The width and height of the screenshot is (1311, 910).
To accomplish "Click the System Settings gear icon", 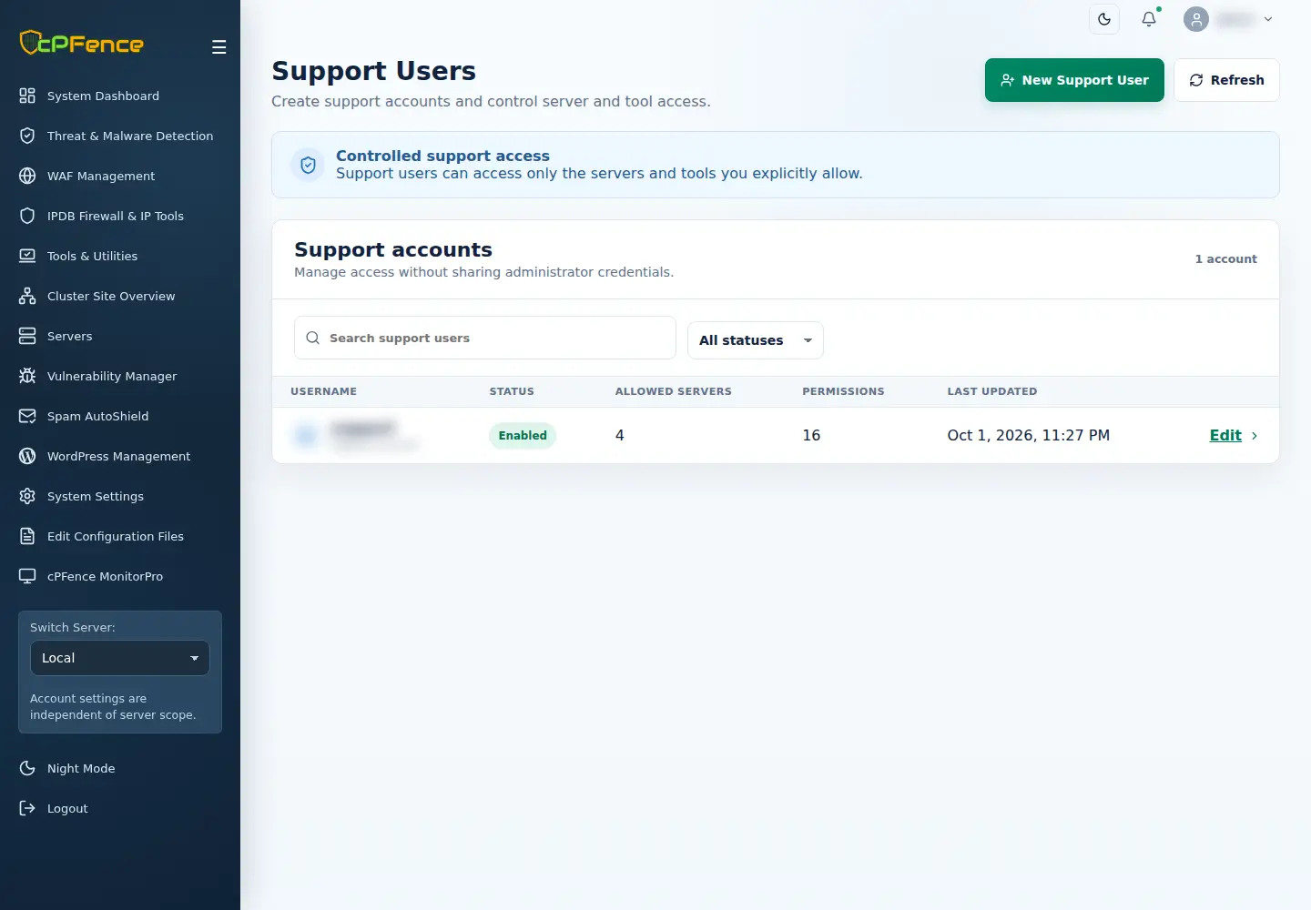I will click(x=27, y=496).
